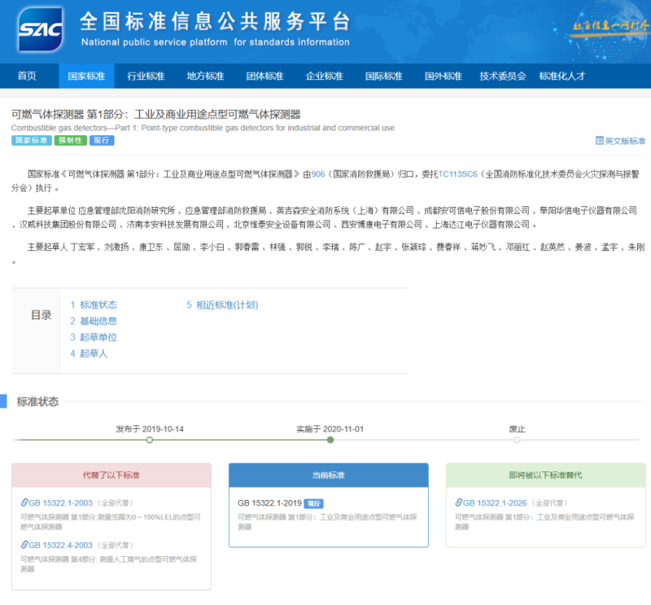Open the 首页 navigation tab
Image resolution: width=651 pixels, height=605 pixels.
coord(27,77)
